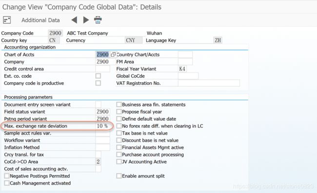Enable JV Accounting Active checkbox
This screenshot has height=193, width=317.
click(119, 161)
